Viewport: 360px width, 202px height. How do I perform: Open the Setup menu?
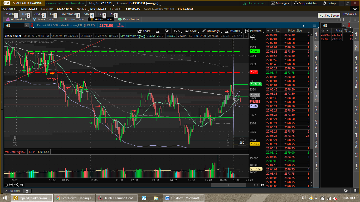click(x=329, y=3)
